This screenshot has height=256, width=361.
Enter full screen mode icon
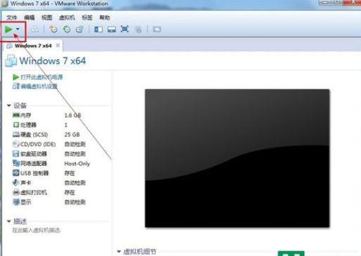click(125, 30)
